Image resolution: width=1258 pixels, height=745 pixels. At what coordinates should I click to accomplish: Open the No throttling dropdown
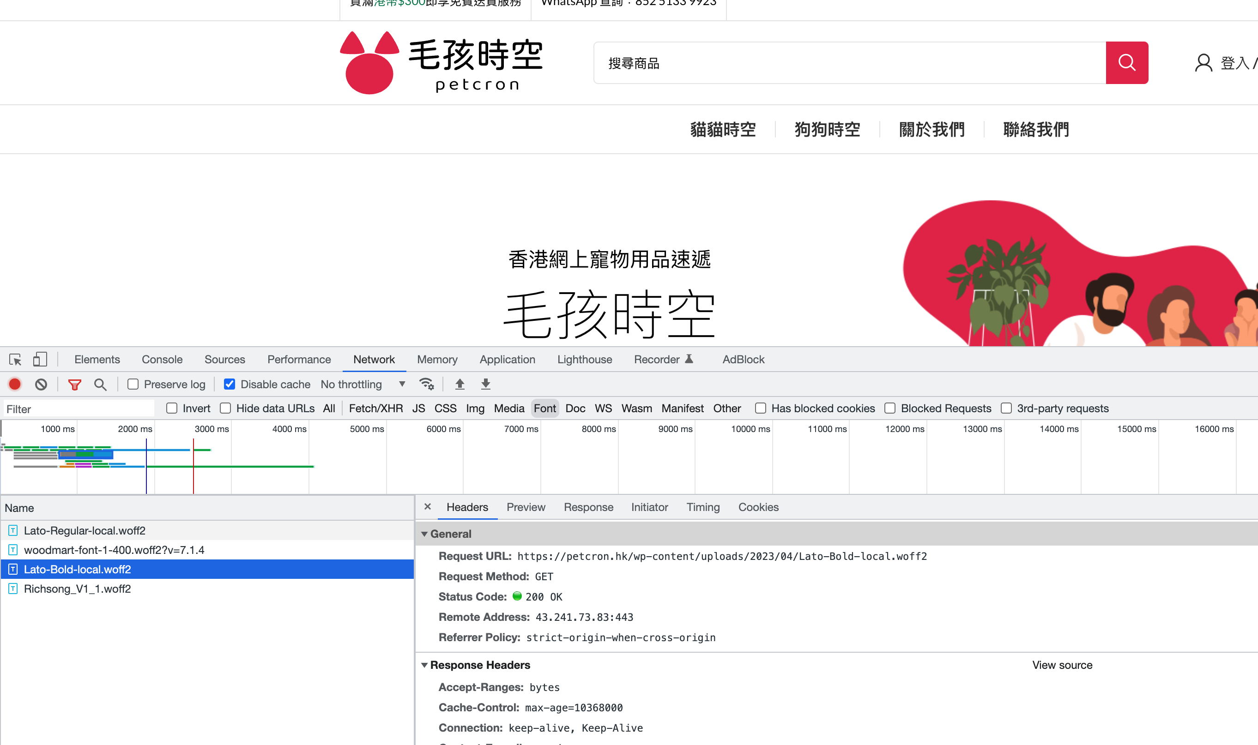[363, 384]
